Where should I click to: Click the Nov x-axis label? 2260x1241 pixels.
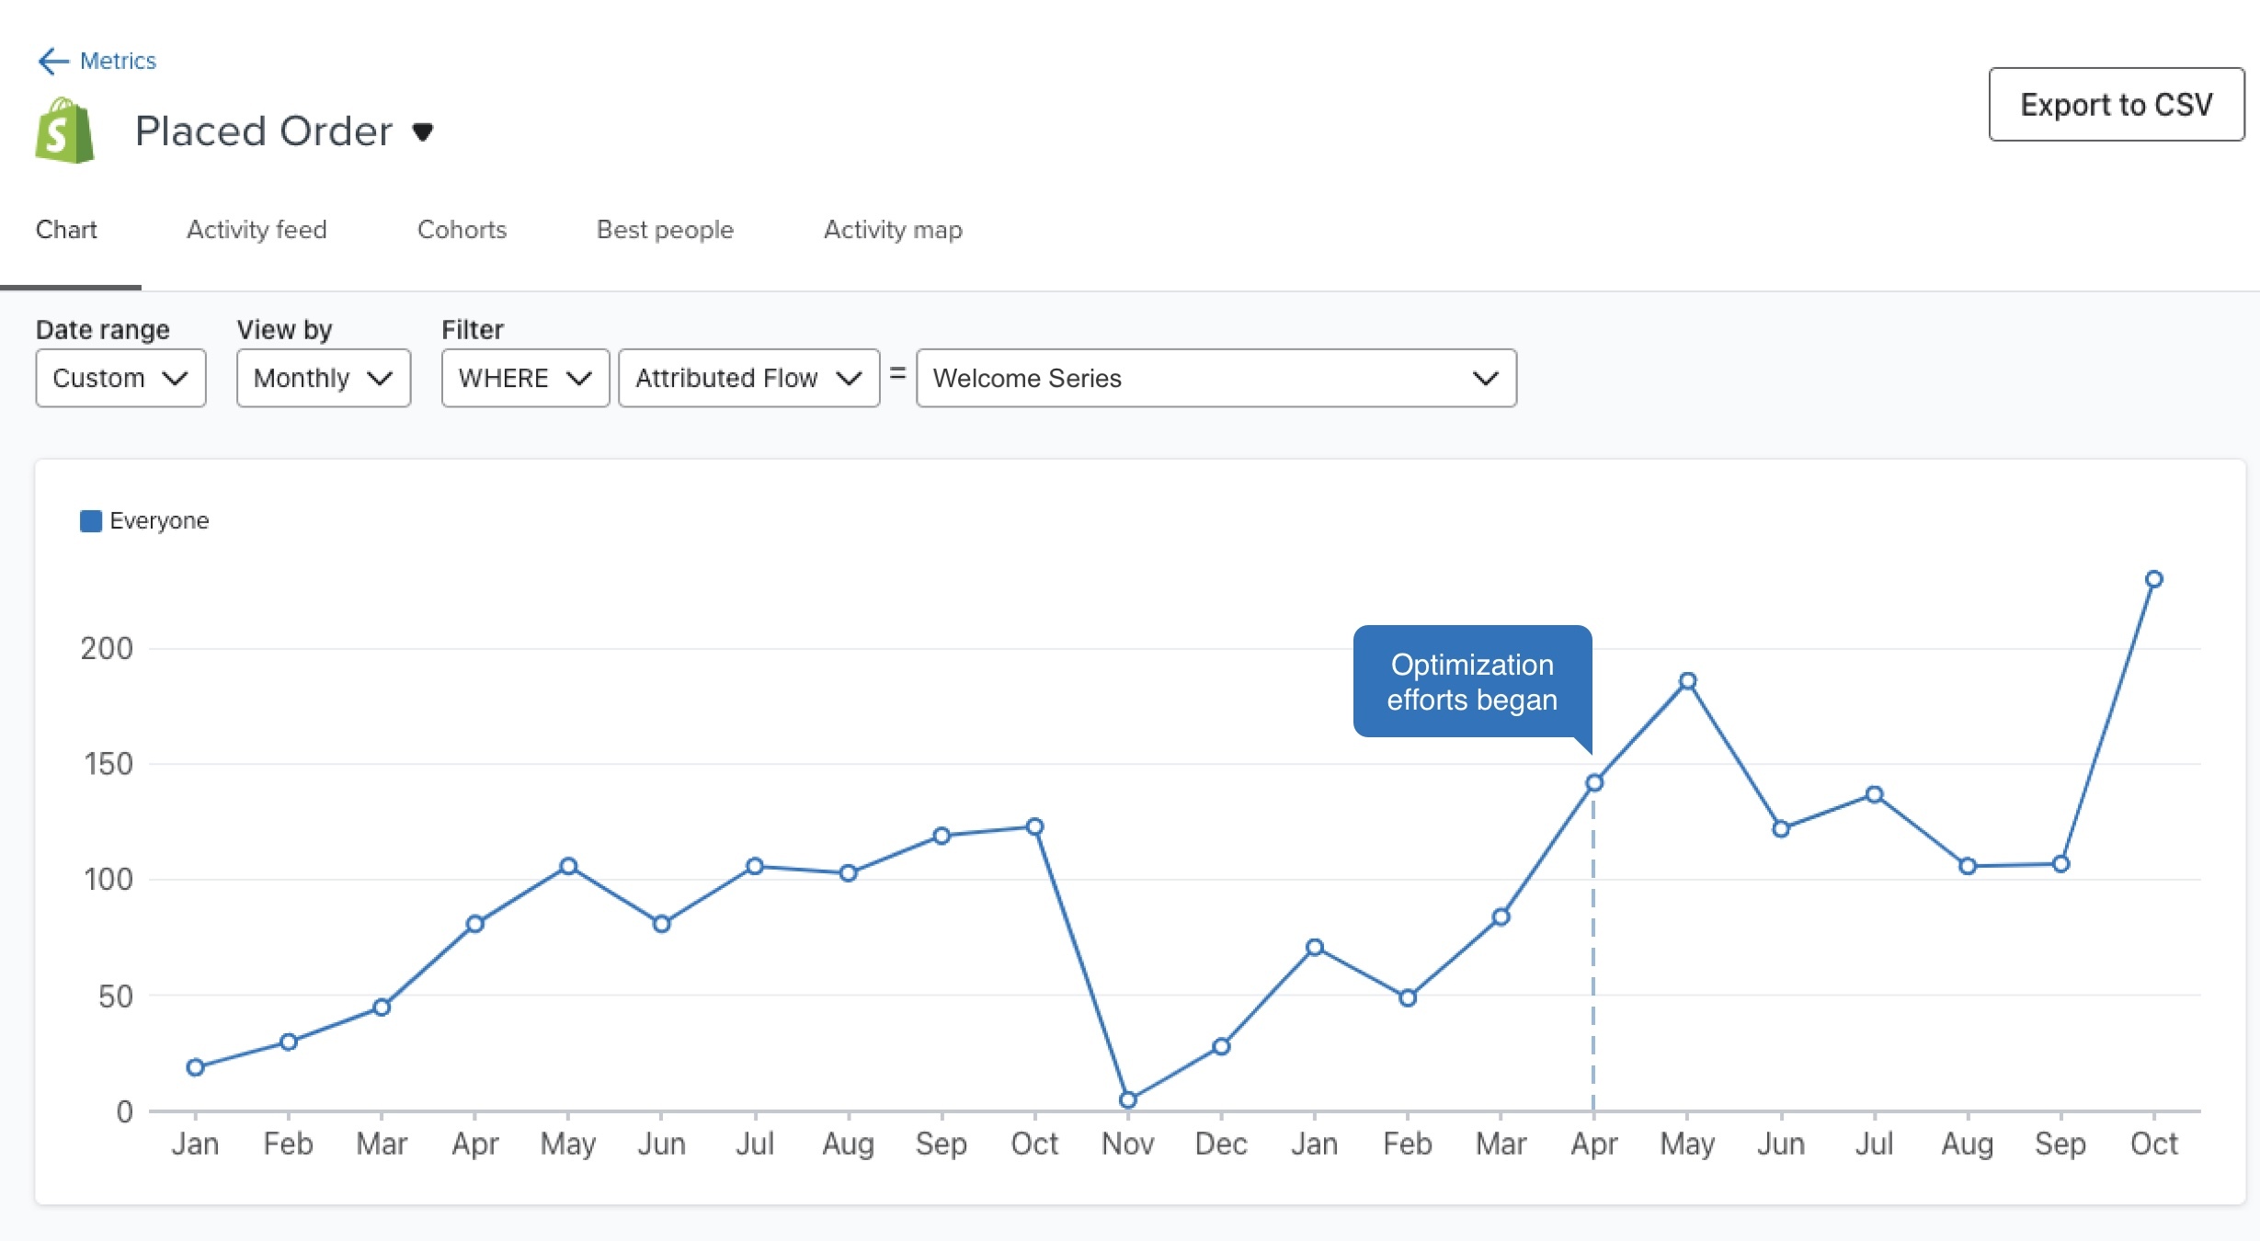(x=1128, y=1144)
